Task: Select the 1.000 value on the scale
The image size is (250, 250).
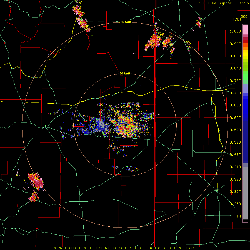Action: pyautogui.click(x=235, y=31)
